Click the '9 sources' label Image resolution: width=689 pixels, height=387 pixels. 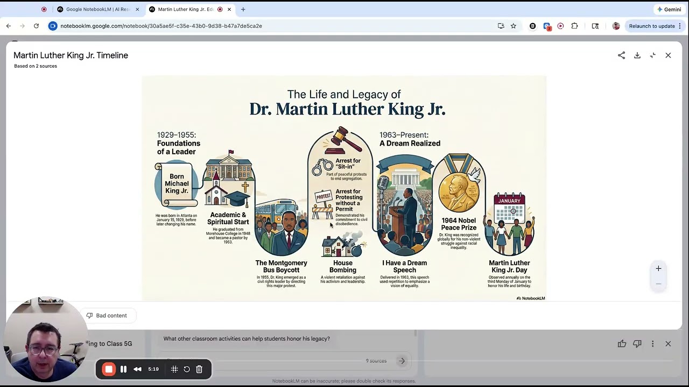(376, 361)
